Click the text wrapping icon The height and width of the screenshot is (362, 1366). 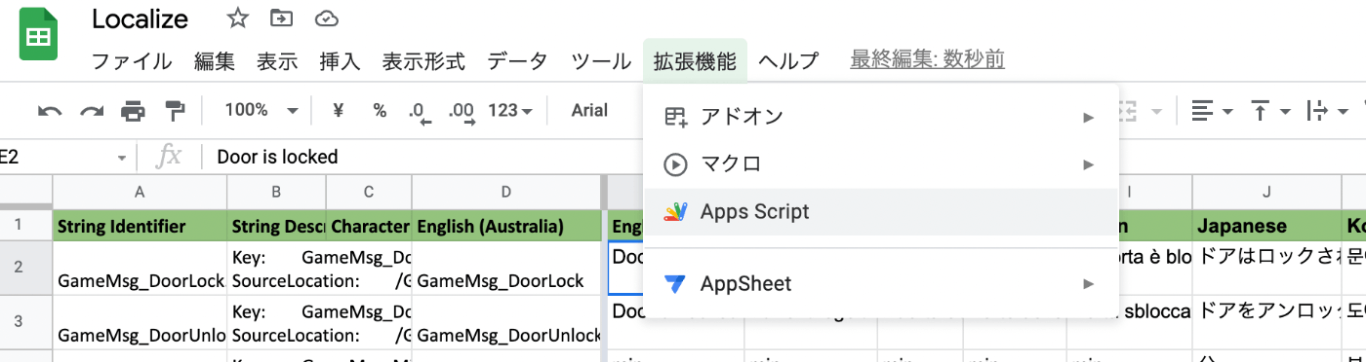(1317, 111)
